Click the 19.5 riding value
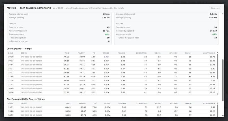This screenshot has height=121, width=228. pyautogui.click(x=159, y=115)
